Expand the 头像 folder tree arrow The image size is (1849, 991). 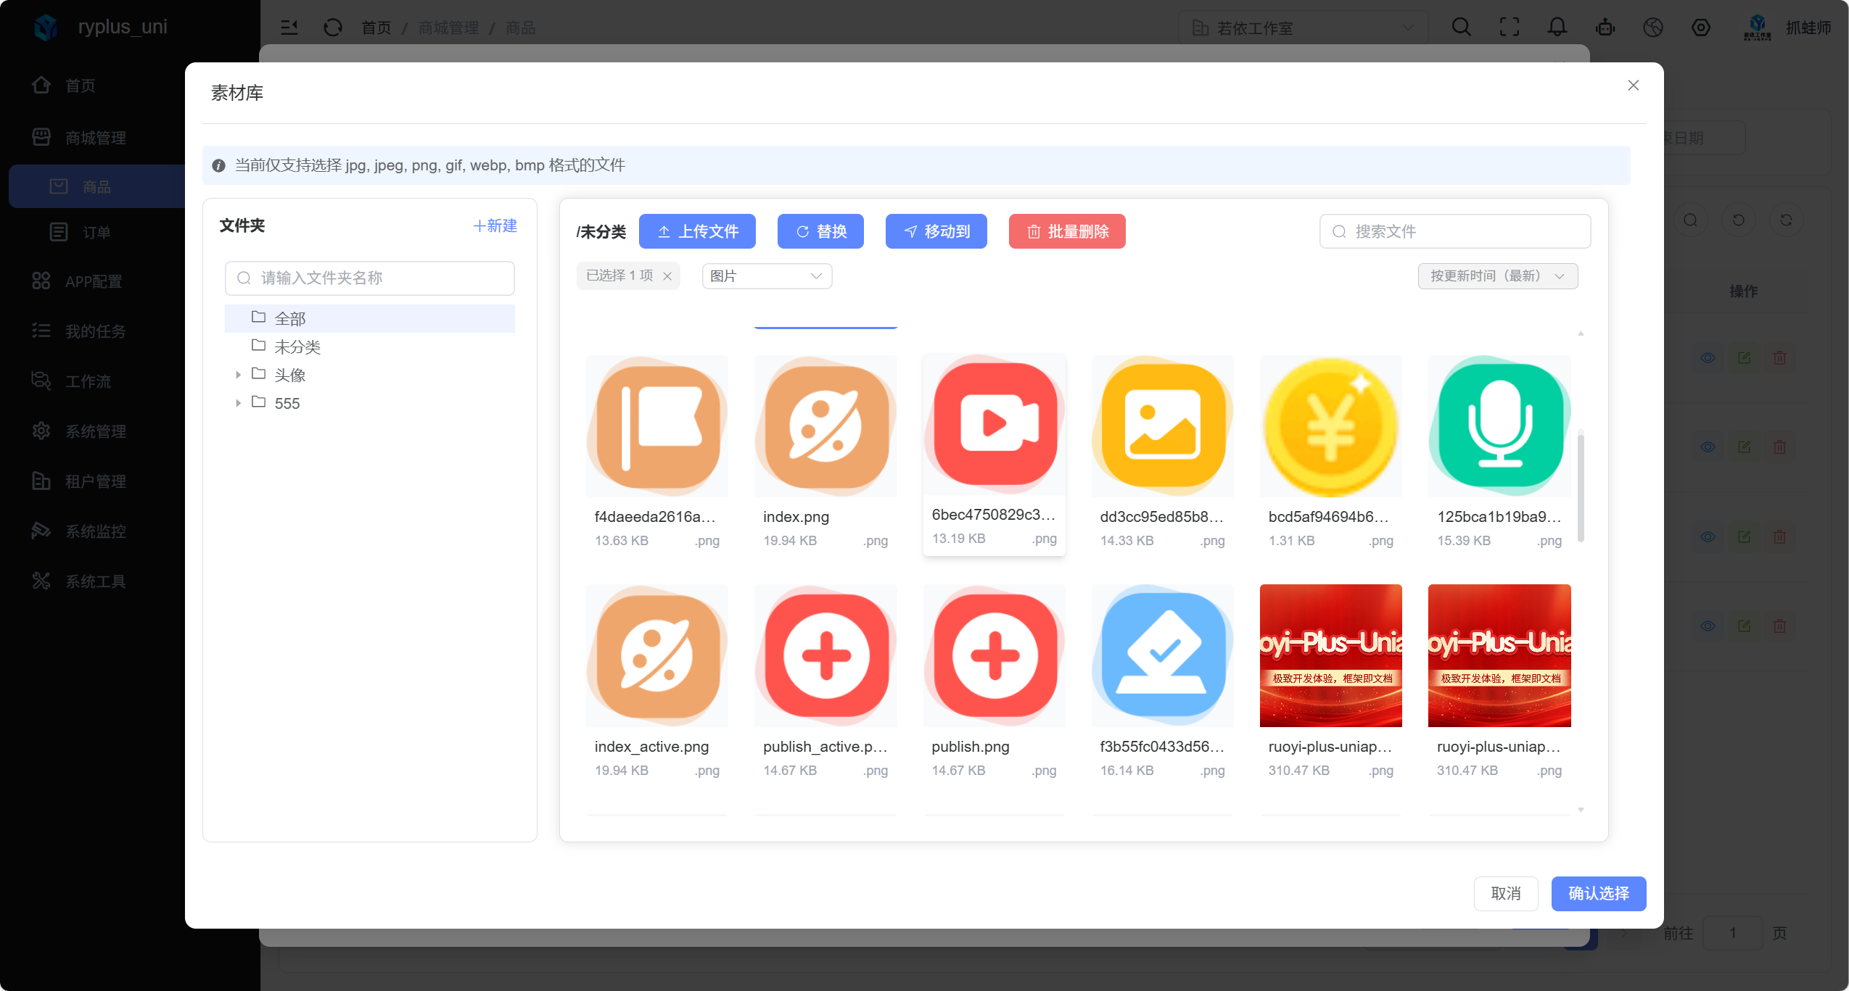pos(238,375)
